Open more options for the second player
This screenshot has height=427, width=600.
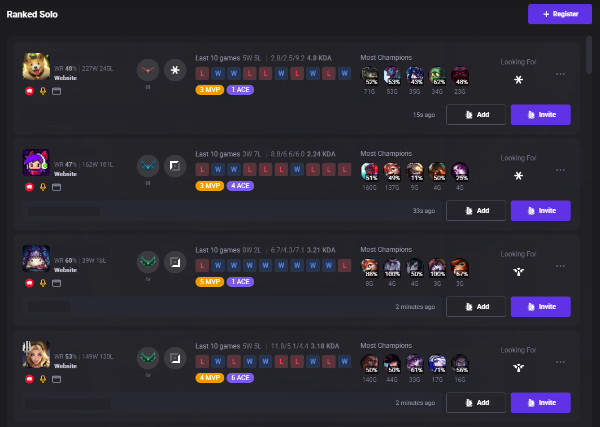click(560, 170)
